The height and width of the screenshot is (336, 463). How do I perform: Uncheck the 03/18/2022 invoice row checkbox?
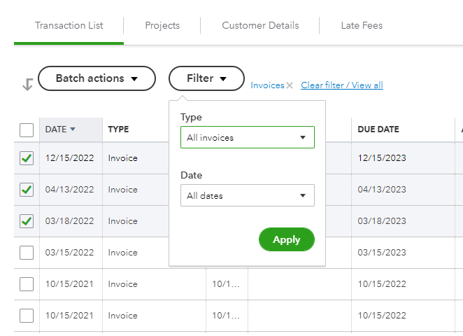27,221
